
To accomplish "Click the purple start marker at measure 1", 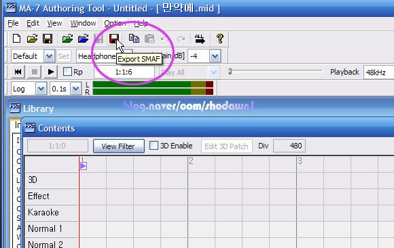I will pos(83,166).
